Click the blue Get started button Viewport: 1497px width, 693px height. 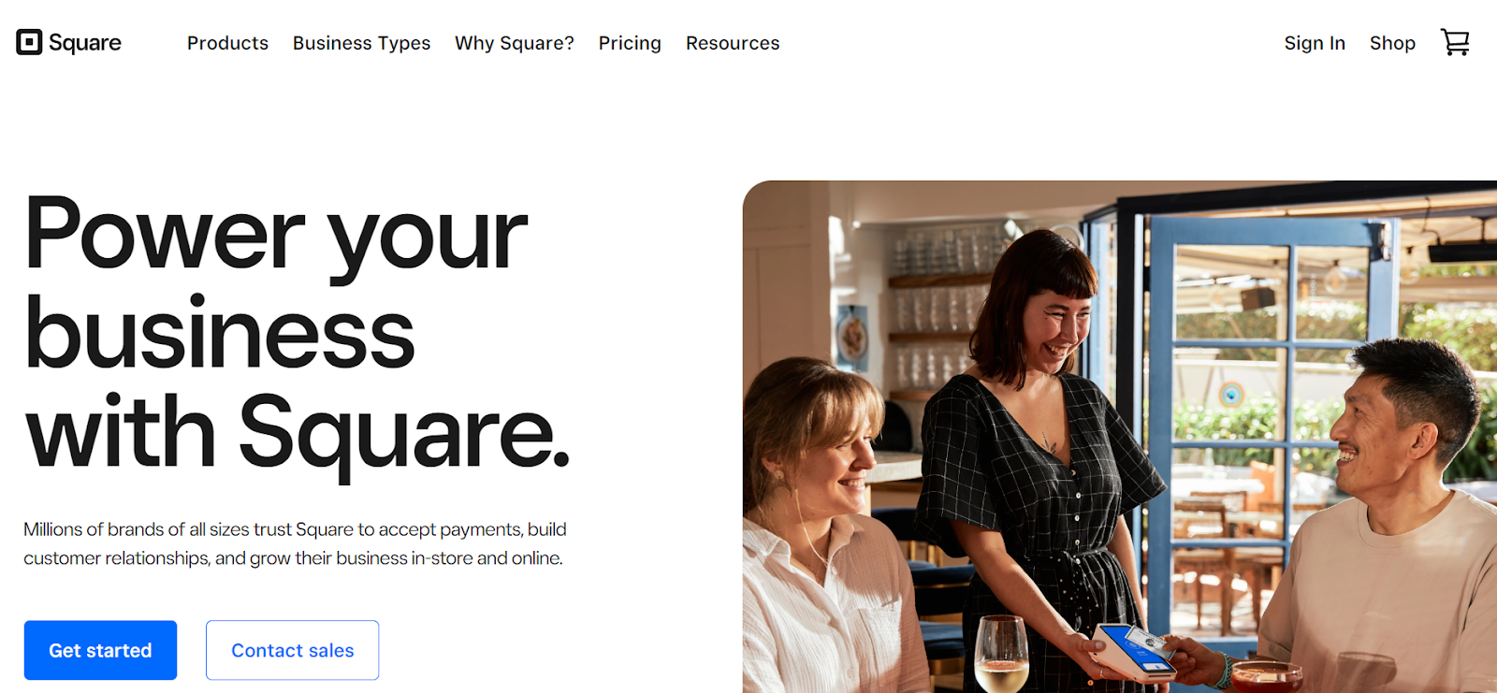(100, 650)
